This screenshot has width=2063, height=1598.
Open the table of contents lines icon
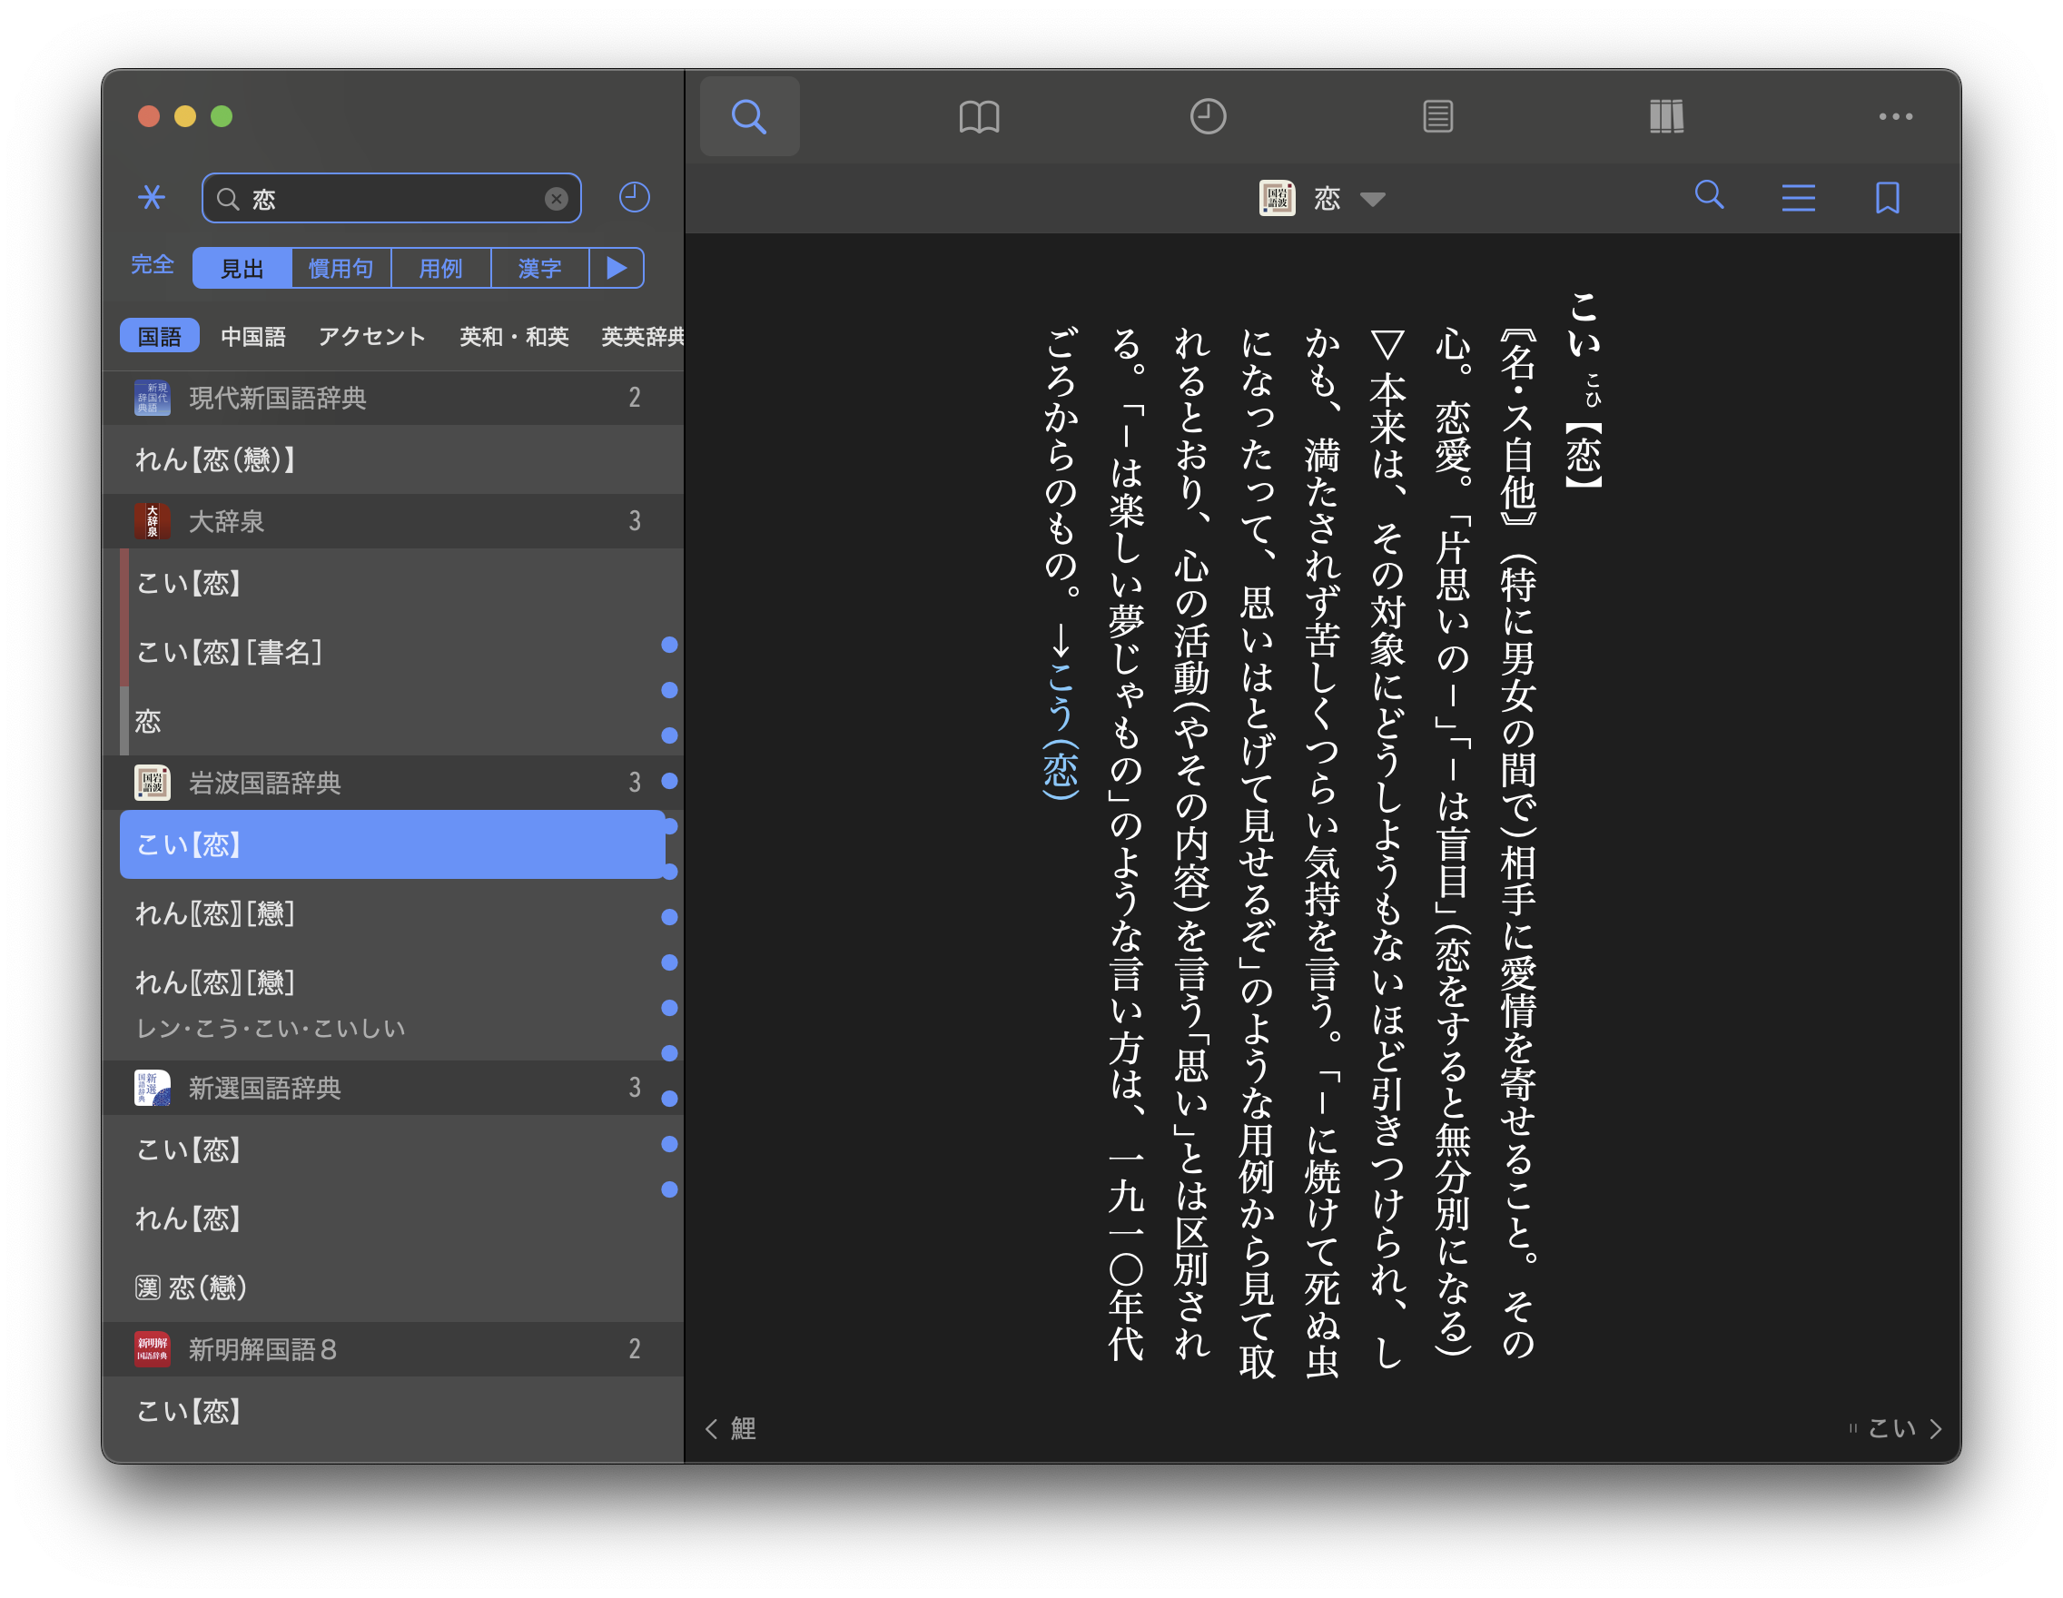(x=1798, y=197)
